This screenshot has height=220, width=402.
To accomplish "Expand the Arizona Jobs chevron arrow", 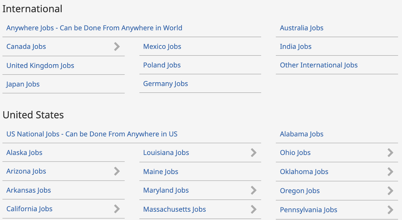I will point(117,171).
